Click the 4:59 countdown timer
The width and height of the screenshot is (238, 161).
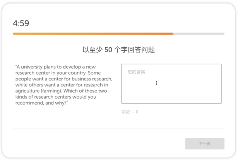21,23
